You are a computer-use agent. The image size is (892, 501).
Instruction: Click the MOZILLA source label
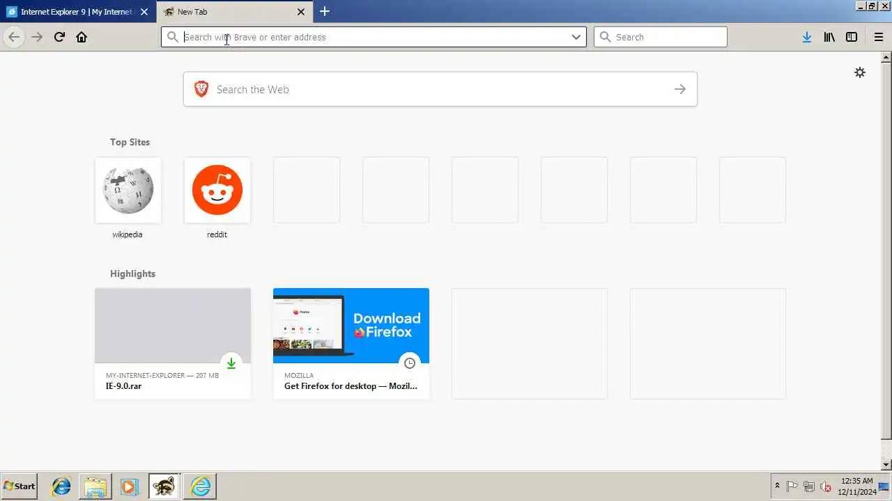click(299, 375)
